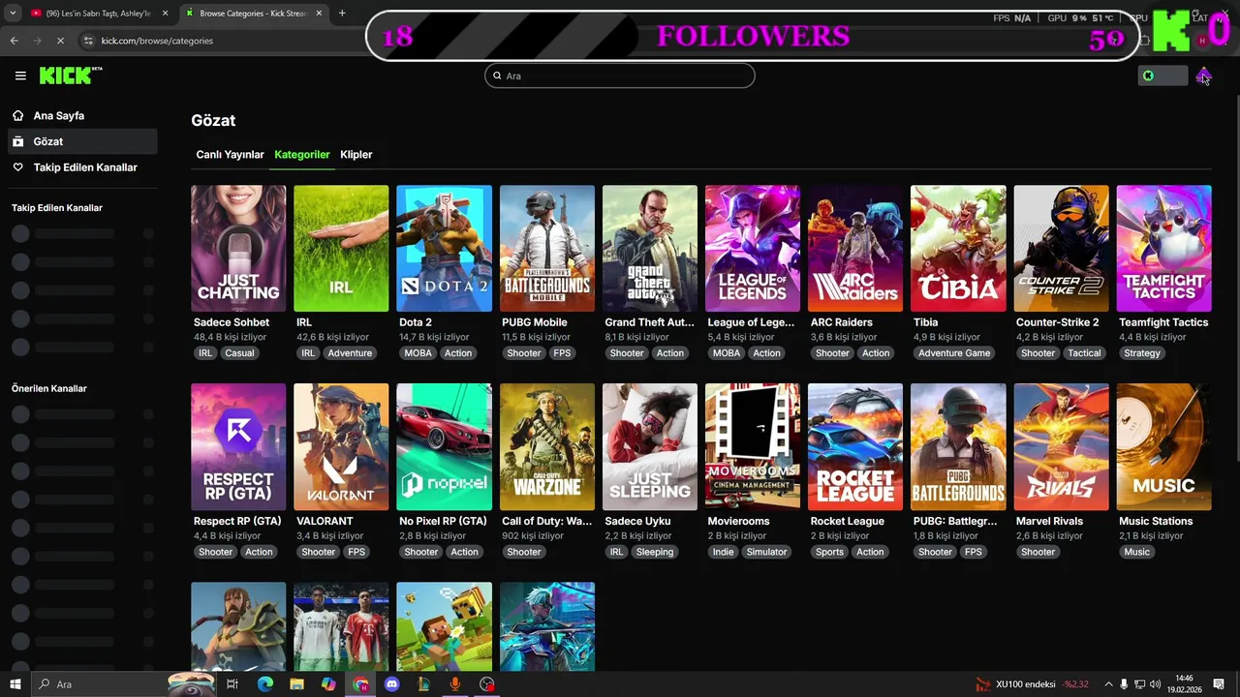Click the Sadece Sohbet title link
The image size is (1240, 697).
[232, 322]
